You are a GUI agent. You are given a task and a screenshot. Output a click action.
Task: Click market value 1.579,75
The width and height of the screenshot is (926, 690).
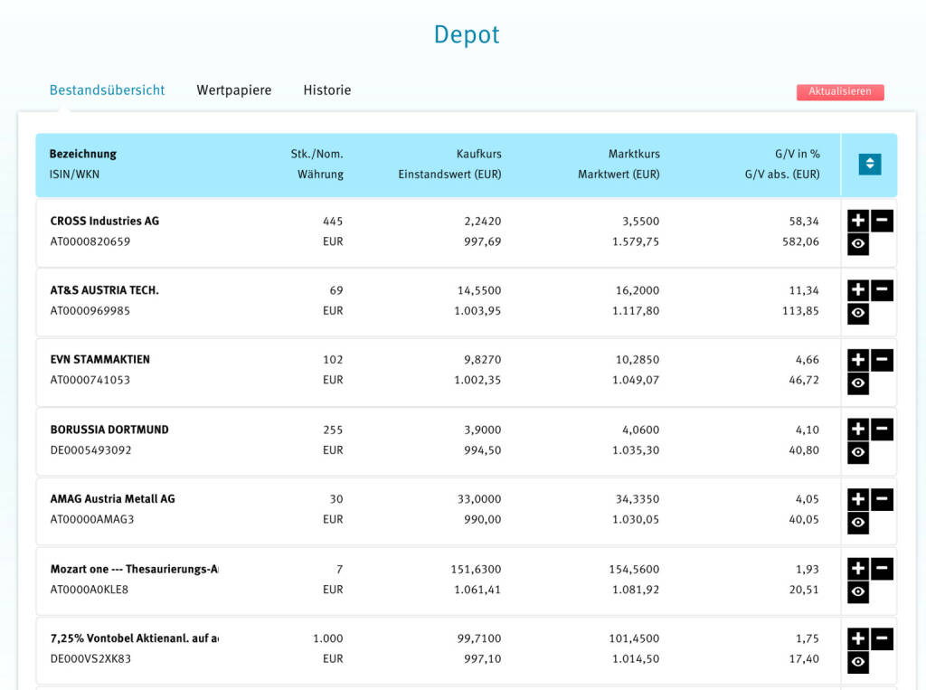point(636,241)
